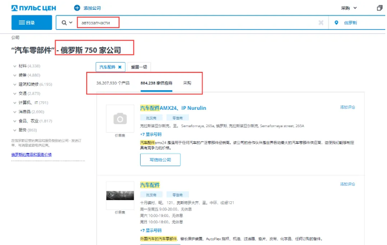Open 汽车配件AMX24、IP Nurulin company title
Screen dimensions: 387x245
pos(173,108)
